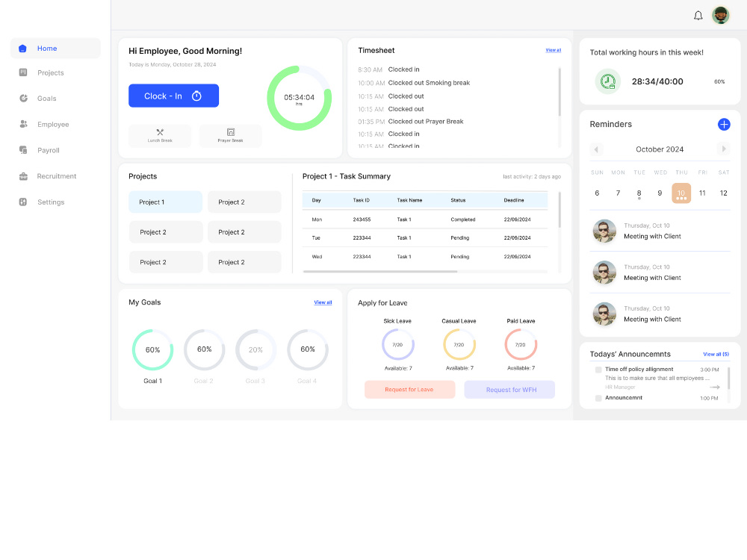The image size is (747, 560).
Task: Click the 05:34:04 timer ring
Action: 300,98
